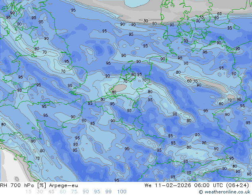Click the legend value 75
The width and height of the screenshot is (252, 195).
[x=74, y=192]
